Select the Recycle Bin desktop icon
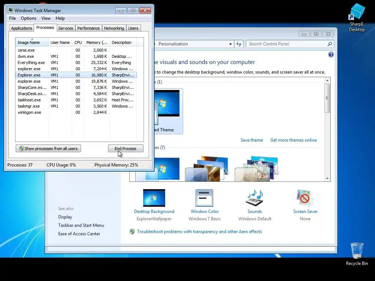This screenshot has width=375, height=281. [x=357, y=254]
